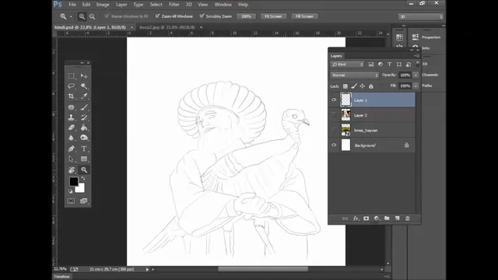Image resolution: width=498 pixels, height=280 pixels.
Task: Select the Eraser tool
Action: click(71, 128)
